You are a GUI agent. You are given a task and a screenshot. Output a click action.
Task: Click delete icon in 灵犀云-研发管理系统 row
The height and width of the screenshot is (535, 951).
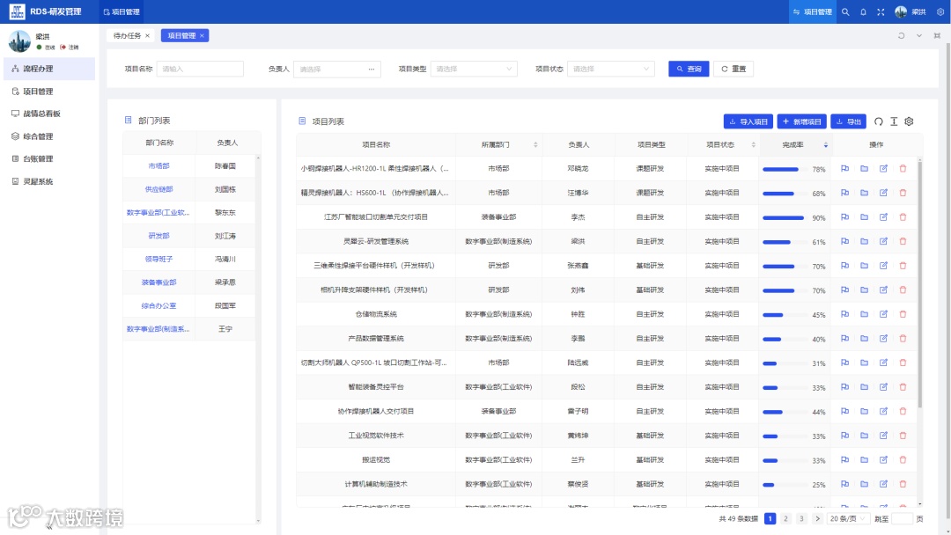(903, 241)
